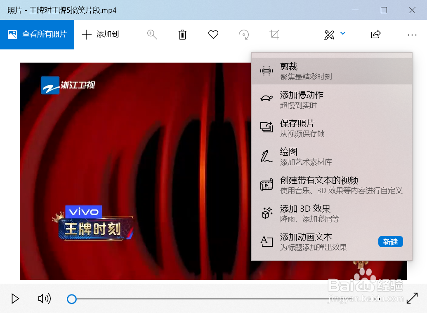Mute the volume speaker icon
Viewport: 427px width, 313px height.
pos(45,299)
